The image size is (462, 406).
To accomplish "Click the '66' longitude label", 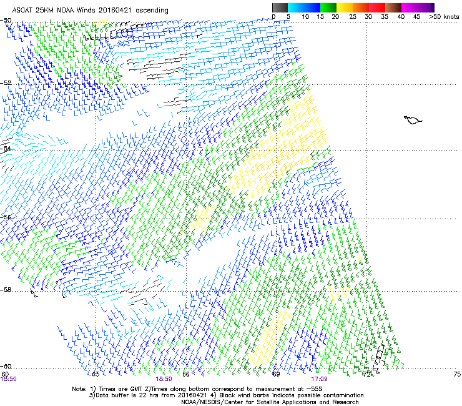I will pos(185,374).
